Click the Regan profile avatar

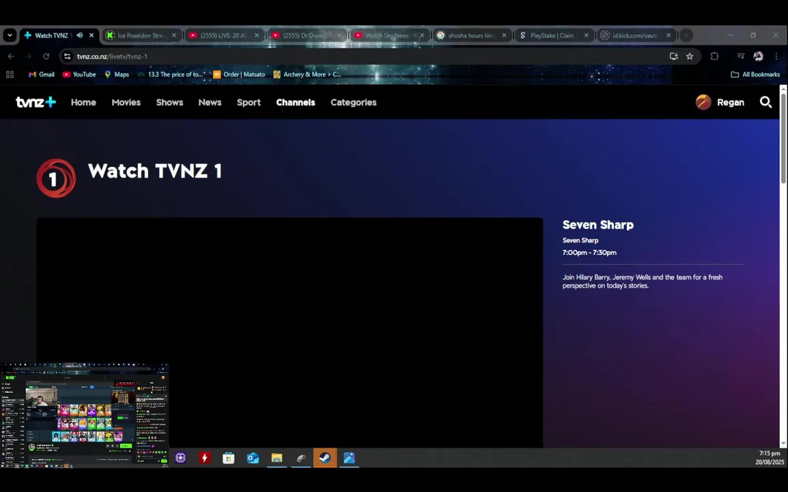click(703, 102)
